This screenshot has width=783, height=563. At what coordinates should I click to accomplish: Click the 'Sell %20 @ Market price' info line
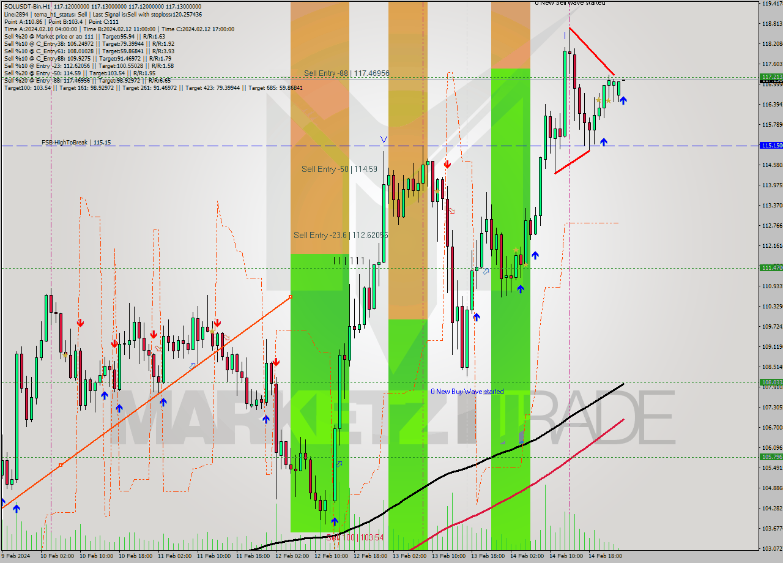84,36
